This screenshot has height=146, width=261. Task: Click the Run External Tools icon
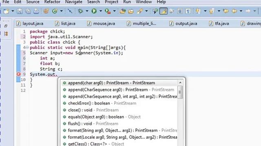click(108, 11)
